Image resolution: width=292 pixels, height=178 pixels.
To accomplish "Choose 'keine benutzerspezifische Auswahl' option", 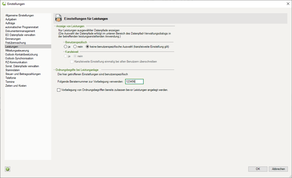I will pos(87,47).
